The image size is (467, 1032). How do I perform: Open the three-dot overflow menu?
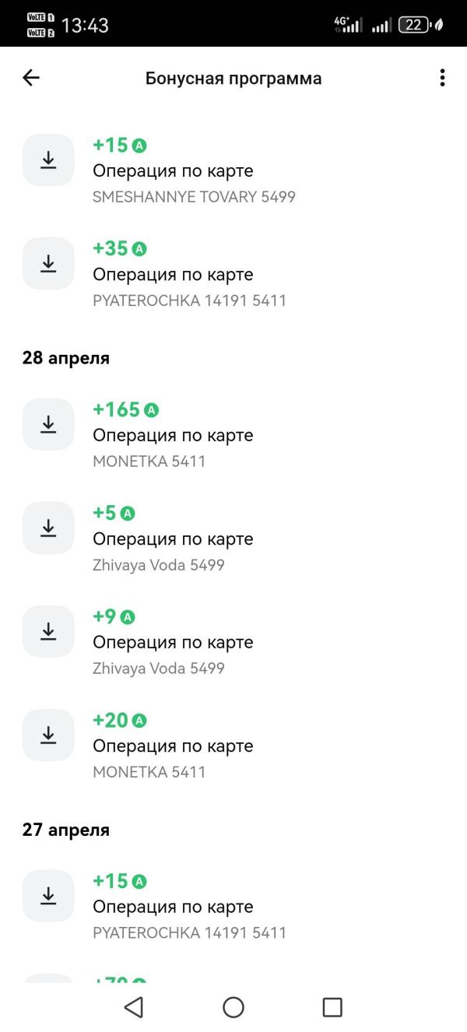[442, 78]
